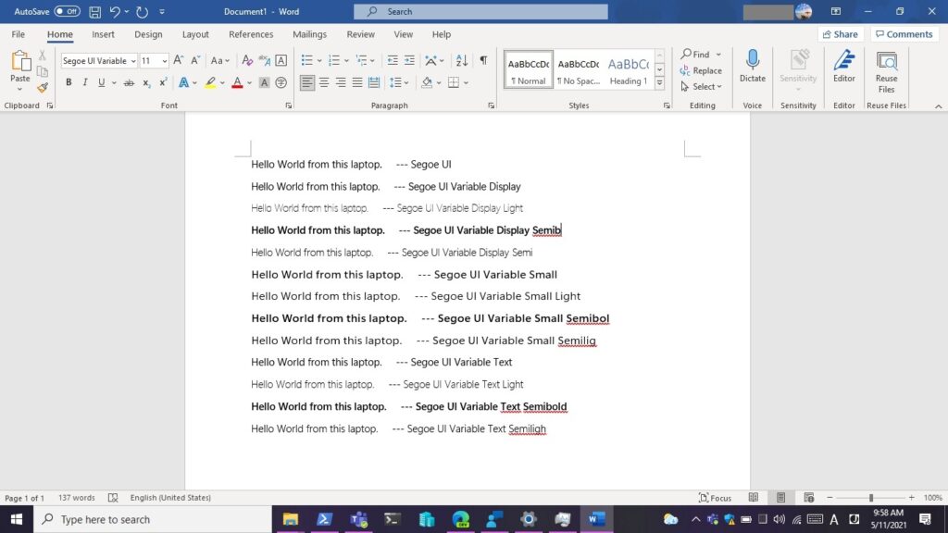Open the Editor proofing tool
The image size is (948, 533).
click(x=843, y=67)
